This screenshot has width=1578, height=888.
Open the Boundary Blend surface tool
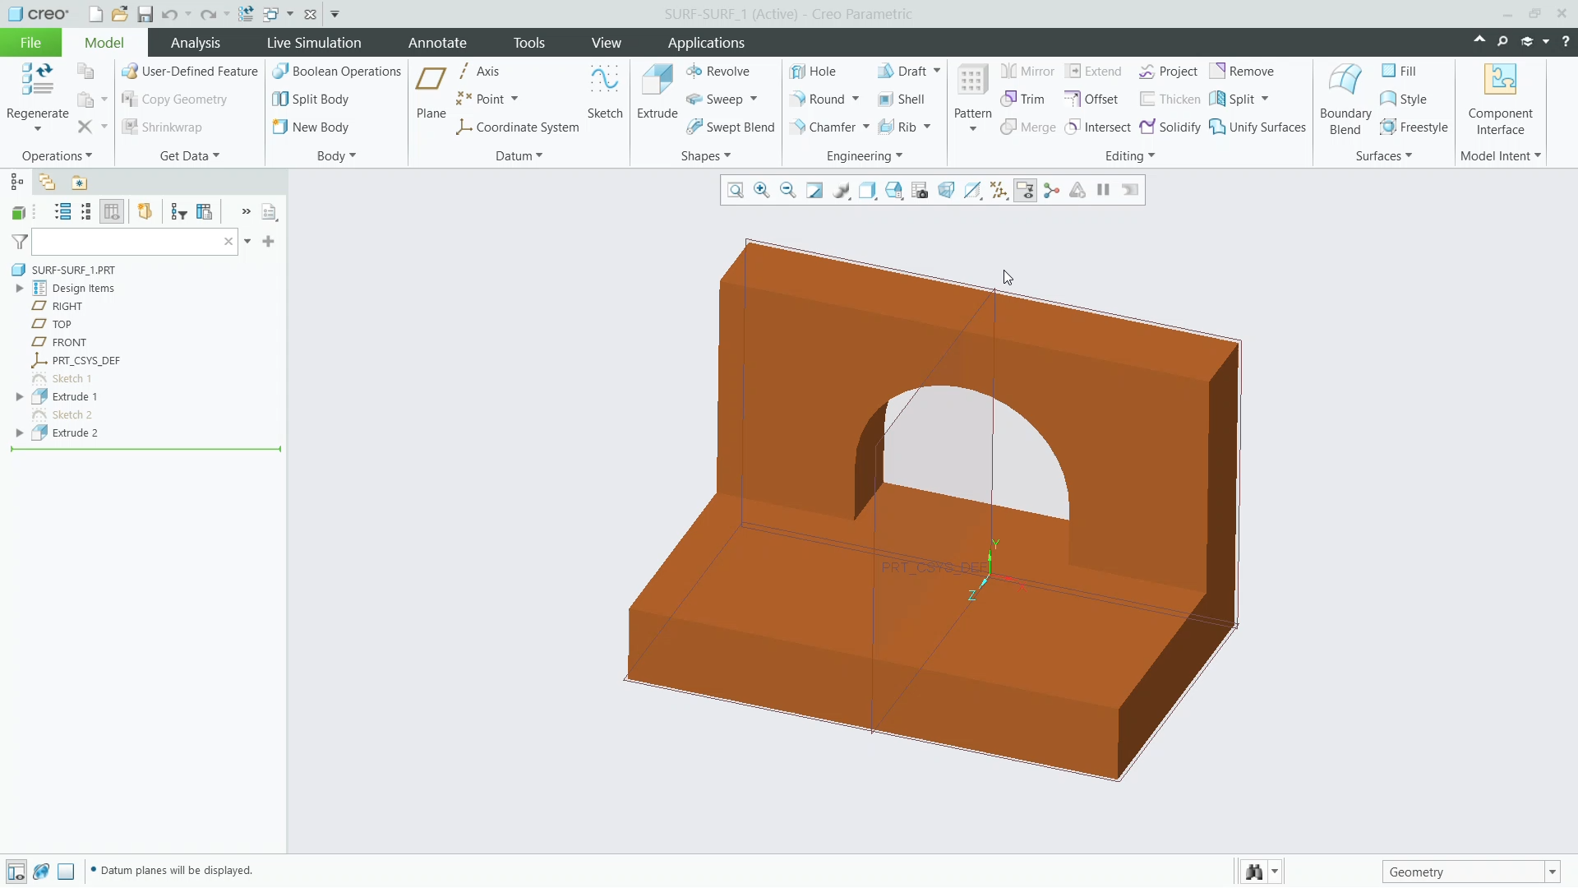(x=1345, y=99)
